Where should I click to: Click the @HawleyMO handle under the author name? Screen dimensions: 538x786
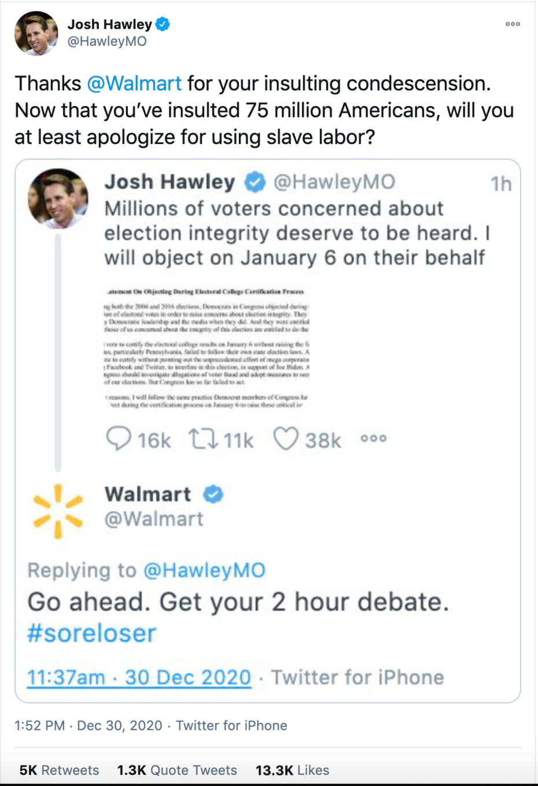107,42
